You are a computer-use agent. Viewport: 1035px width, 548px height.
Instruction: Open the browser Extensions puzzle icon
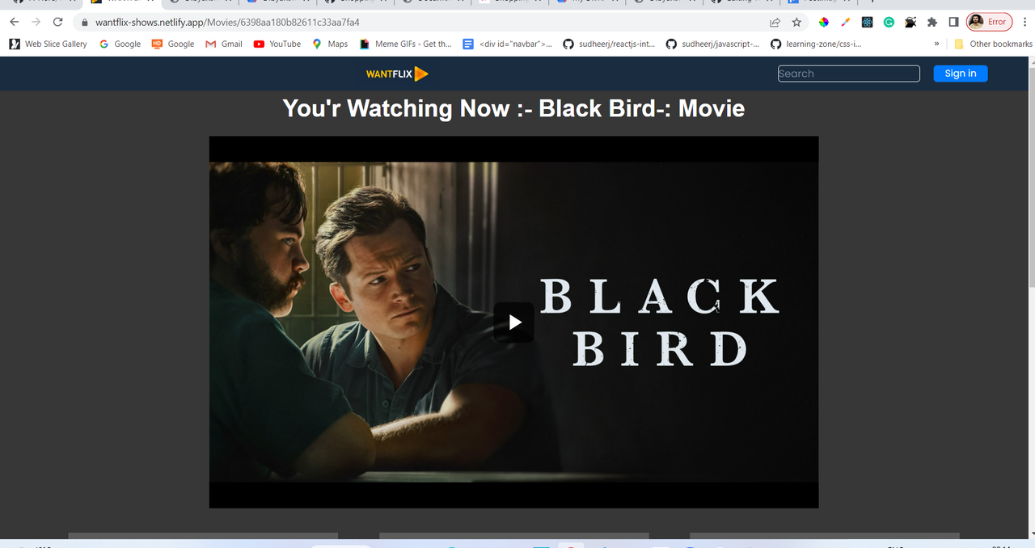931,22
